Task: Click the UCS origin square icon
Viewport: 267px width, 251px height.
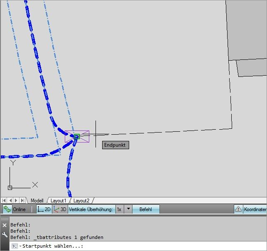Action: point(10,187)
